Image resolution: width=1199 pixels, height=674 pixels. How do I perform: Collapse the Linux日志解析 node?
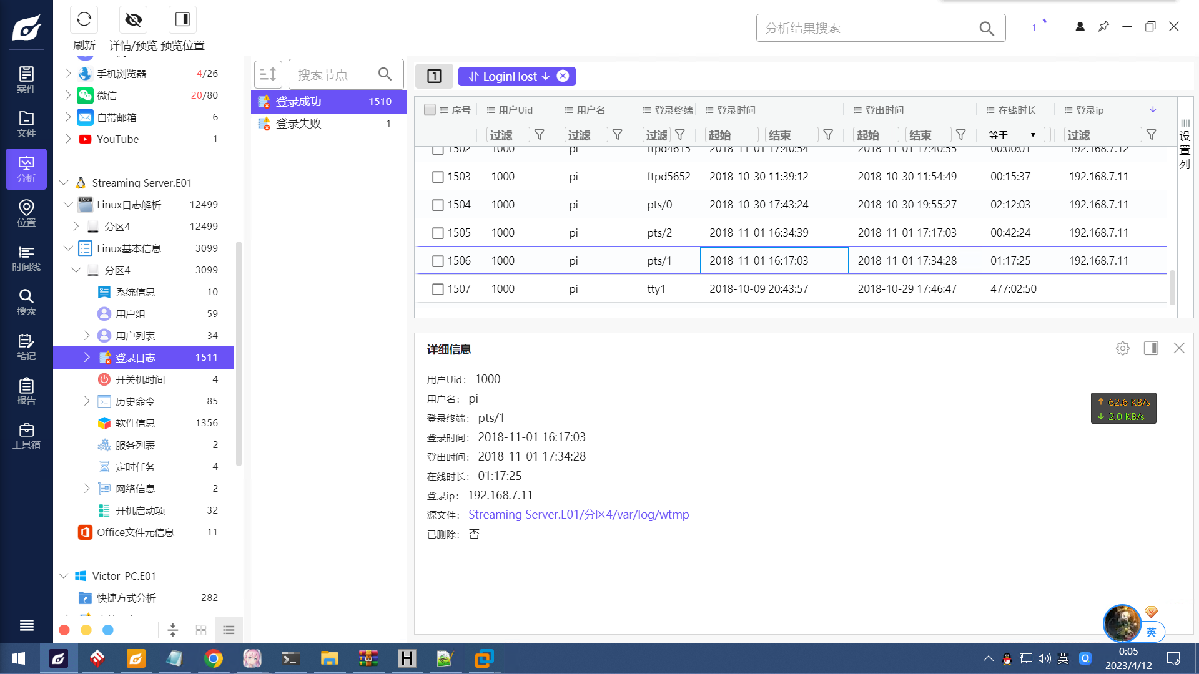click(x=68, y=205)
